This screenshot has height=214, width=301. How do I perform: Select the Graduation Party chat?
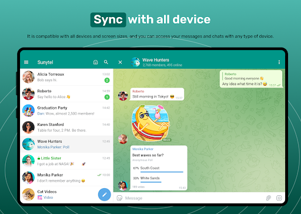coord(66,111)
